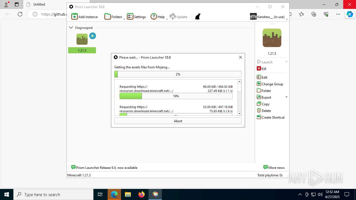The width and height of the screenshot is (356, 200).
Task: Click the 1.21.5 name in the sidebar
Action: 272,53
